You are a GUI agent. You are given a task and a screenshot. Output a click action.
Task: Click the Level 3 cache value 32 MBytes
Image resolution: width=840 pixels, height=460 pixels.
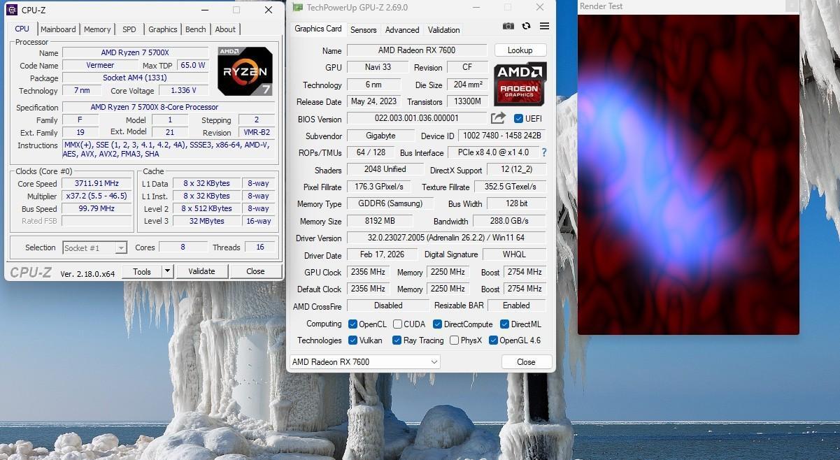(206, 221)
